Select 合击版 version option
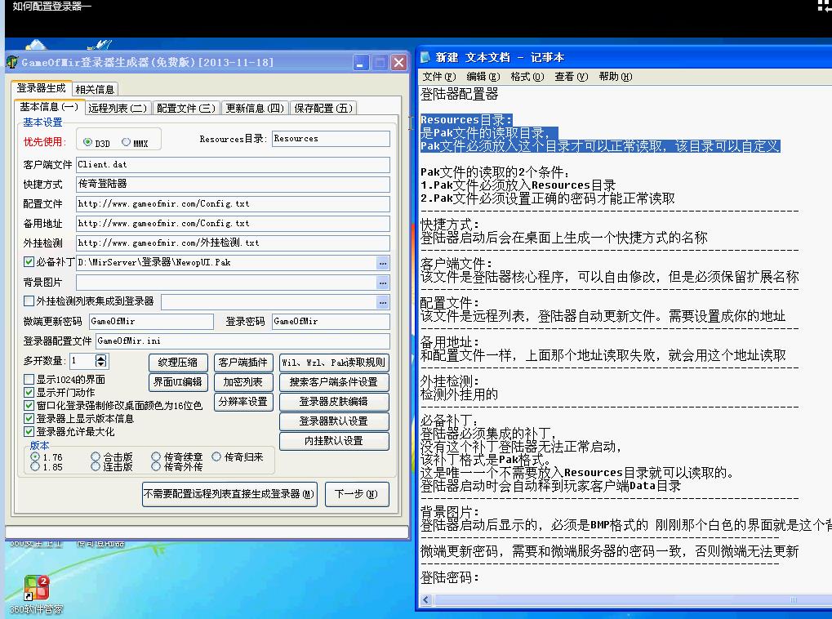Viewport: 832px width, 619px height. pyautogui.click(x=96, y=457)
